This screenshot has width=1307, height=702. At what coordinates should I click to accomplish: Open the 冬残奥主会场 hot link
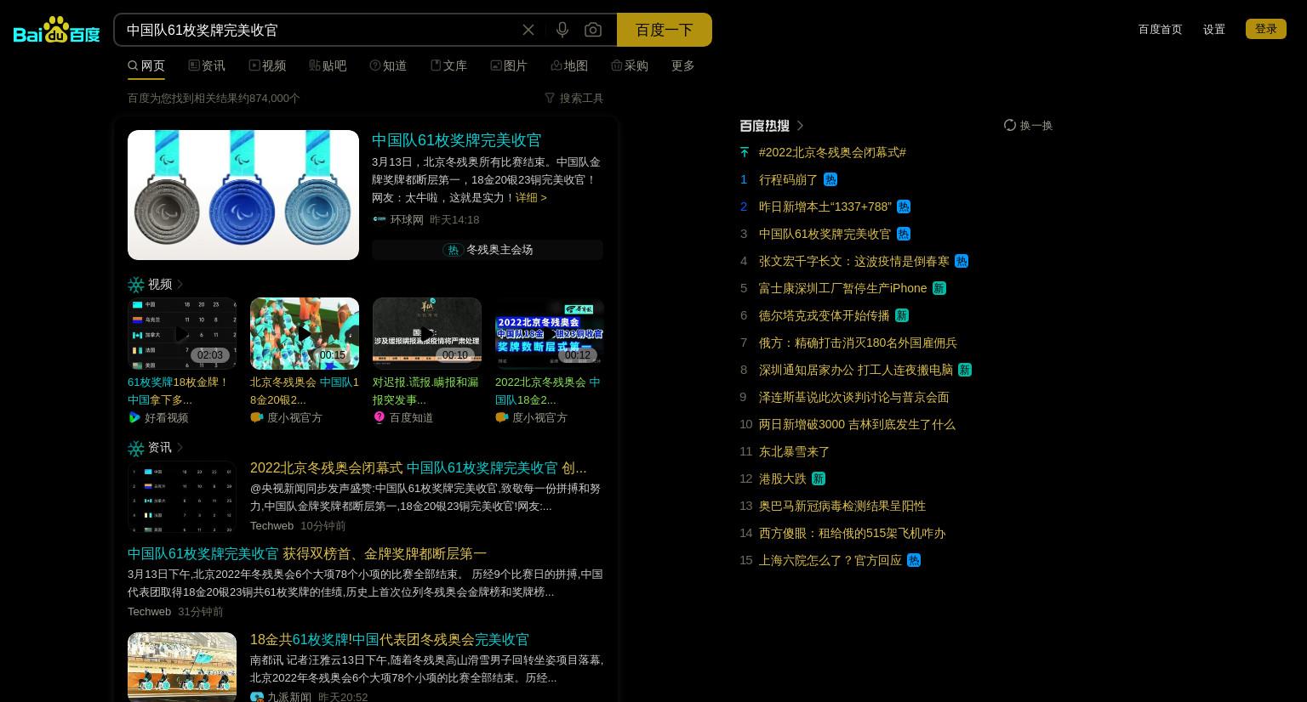(488, 250)
